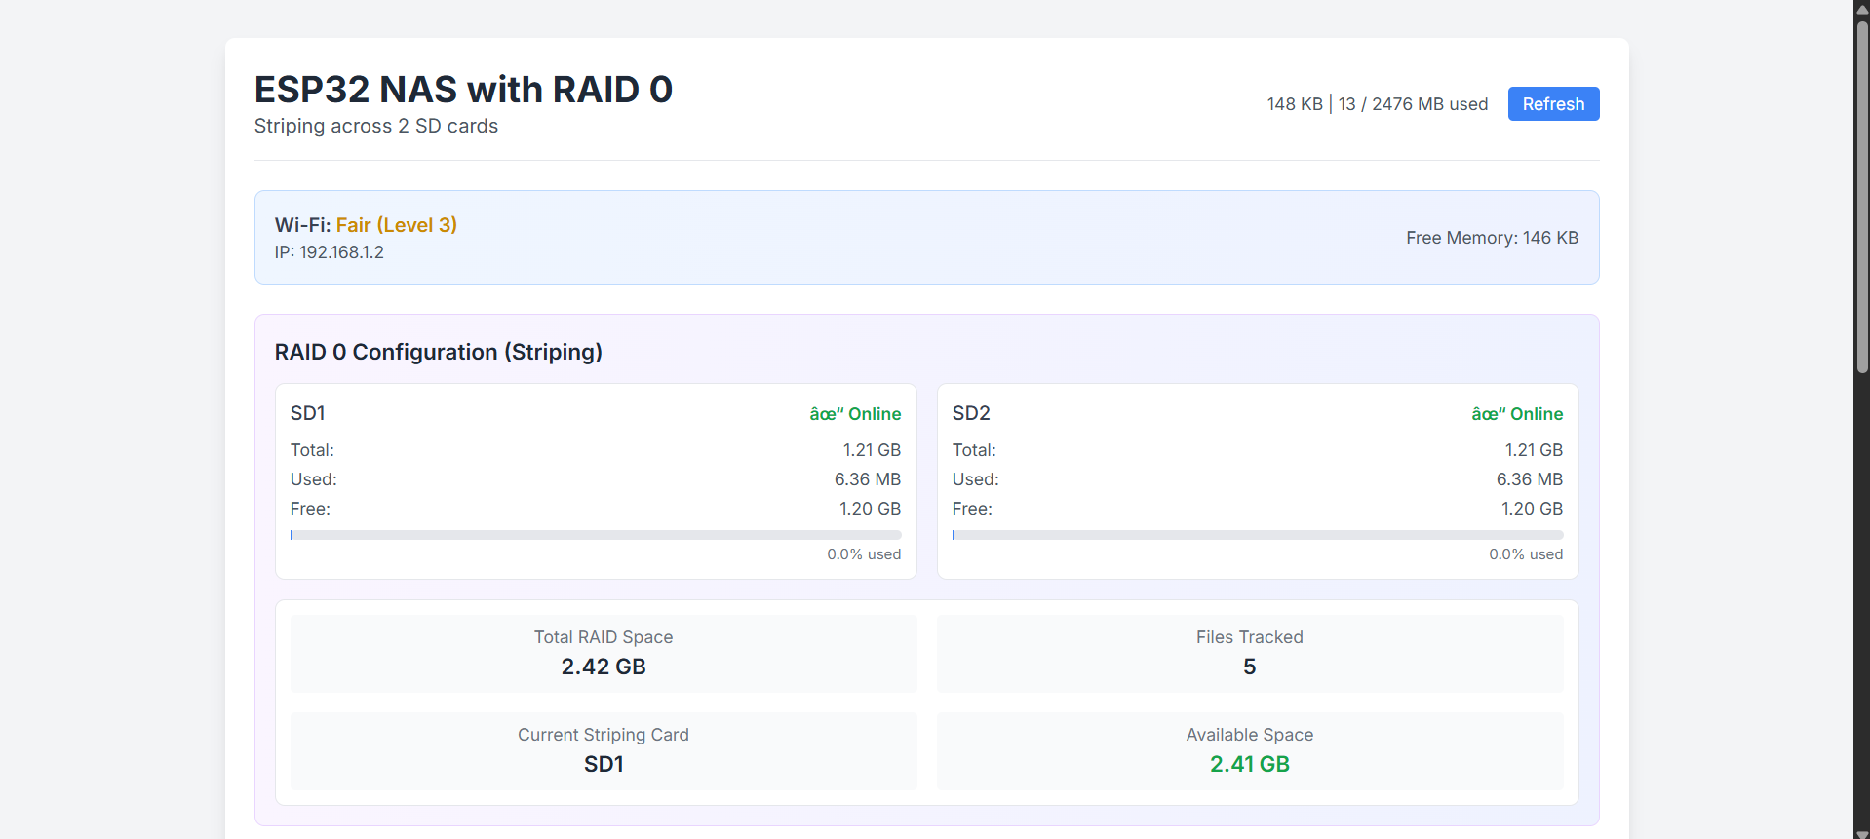Click the SD2 usage progress bar
The width and height of the screenshot is (1870, 839).
1257,535
